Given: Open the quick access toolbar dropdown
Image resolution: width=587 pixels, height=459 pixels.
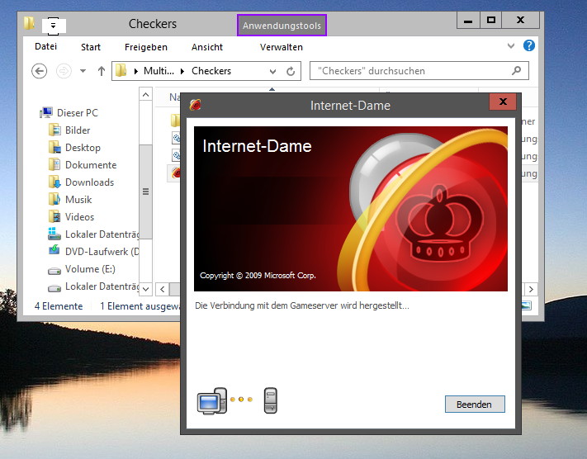Looking at the screenshot, I should 54,26.
